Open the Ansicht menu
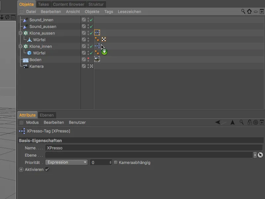This screenshot has width=265, height=199. [73, 12]
